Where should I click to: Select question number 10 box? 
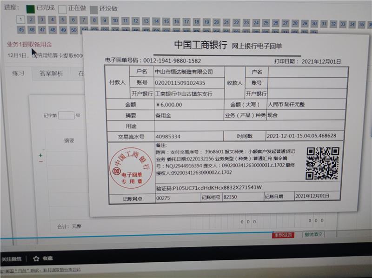click(x=114, y=20)
